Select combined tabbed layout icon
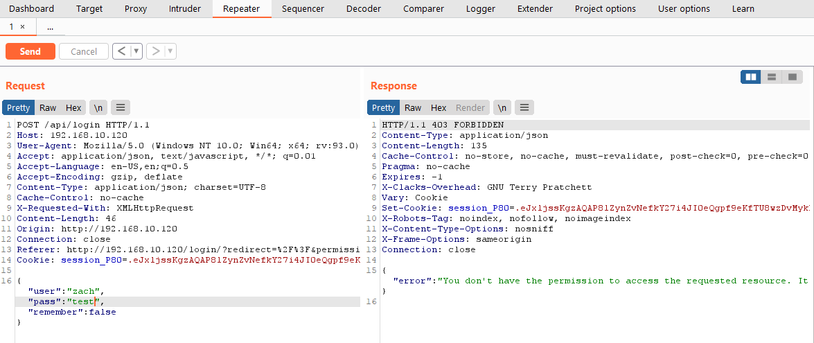The height and width of the screenshot is (343, 814). (x=792, y=77)
